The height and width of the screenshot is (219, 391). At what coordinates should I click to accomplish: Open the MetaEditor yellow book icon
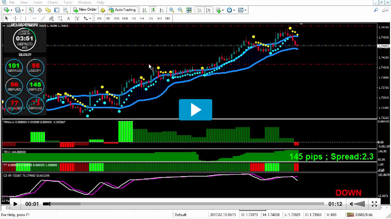click(103, 10)
